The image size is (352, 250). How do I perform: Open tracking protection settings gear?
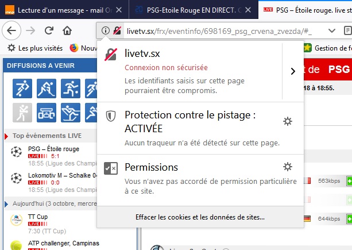tap(288, 121)
